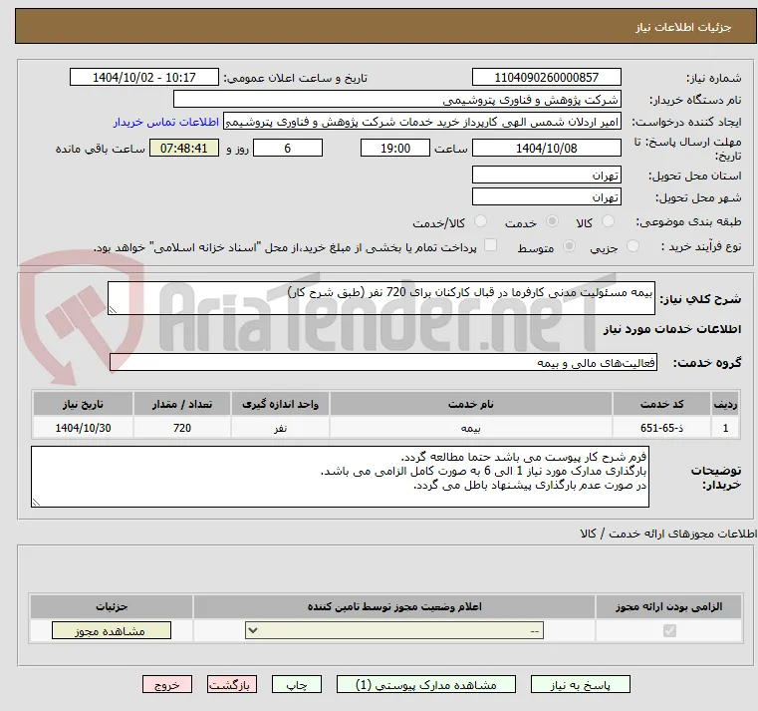Image resolution: width=758 pixels, height=711 pixels.
Task: Click the deadline date 1404/10/08 field
Action: click(546, 149)
